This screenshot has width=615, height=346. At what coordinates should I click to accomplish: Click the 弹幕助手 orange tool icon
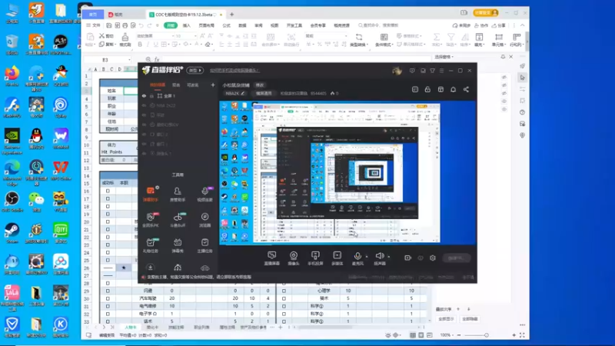tap(151, 191)
